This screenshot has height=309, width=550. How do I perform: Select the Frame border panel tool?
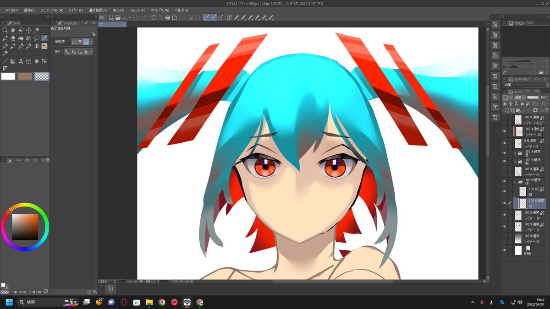point(28,61)
